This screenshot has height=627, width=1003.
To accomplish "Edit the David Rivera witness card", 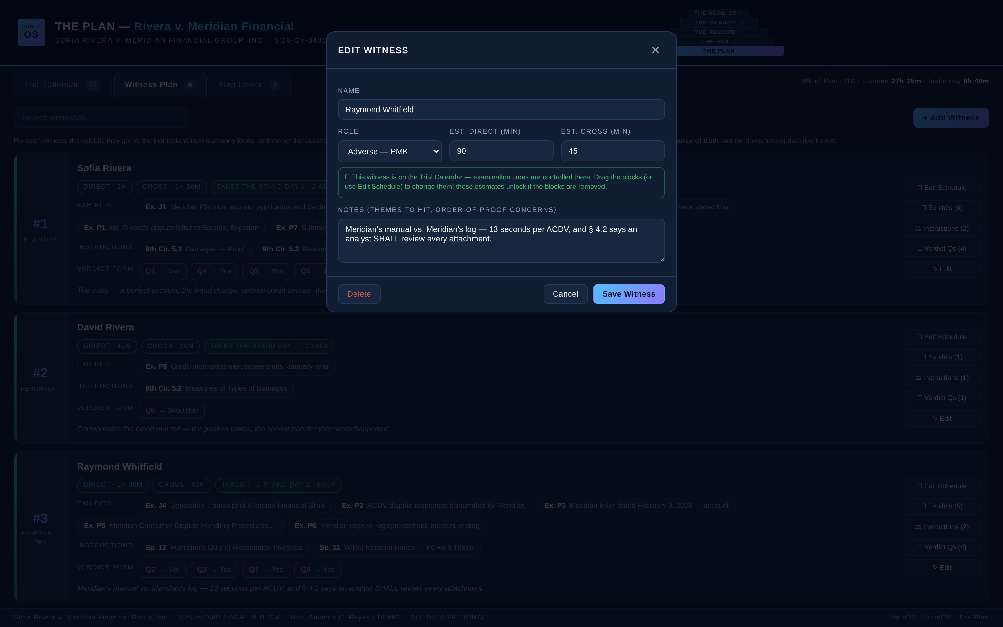I will [942, 419].
